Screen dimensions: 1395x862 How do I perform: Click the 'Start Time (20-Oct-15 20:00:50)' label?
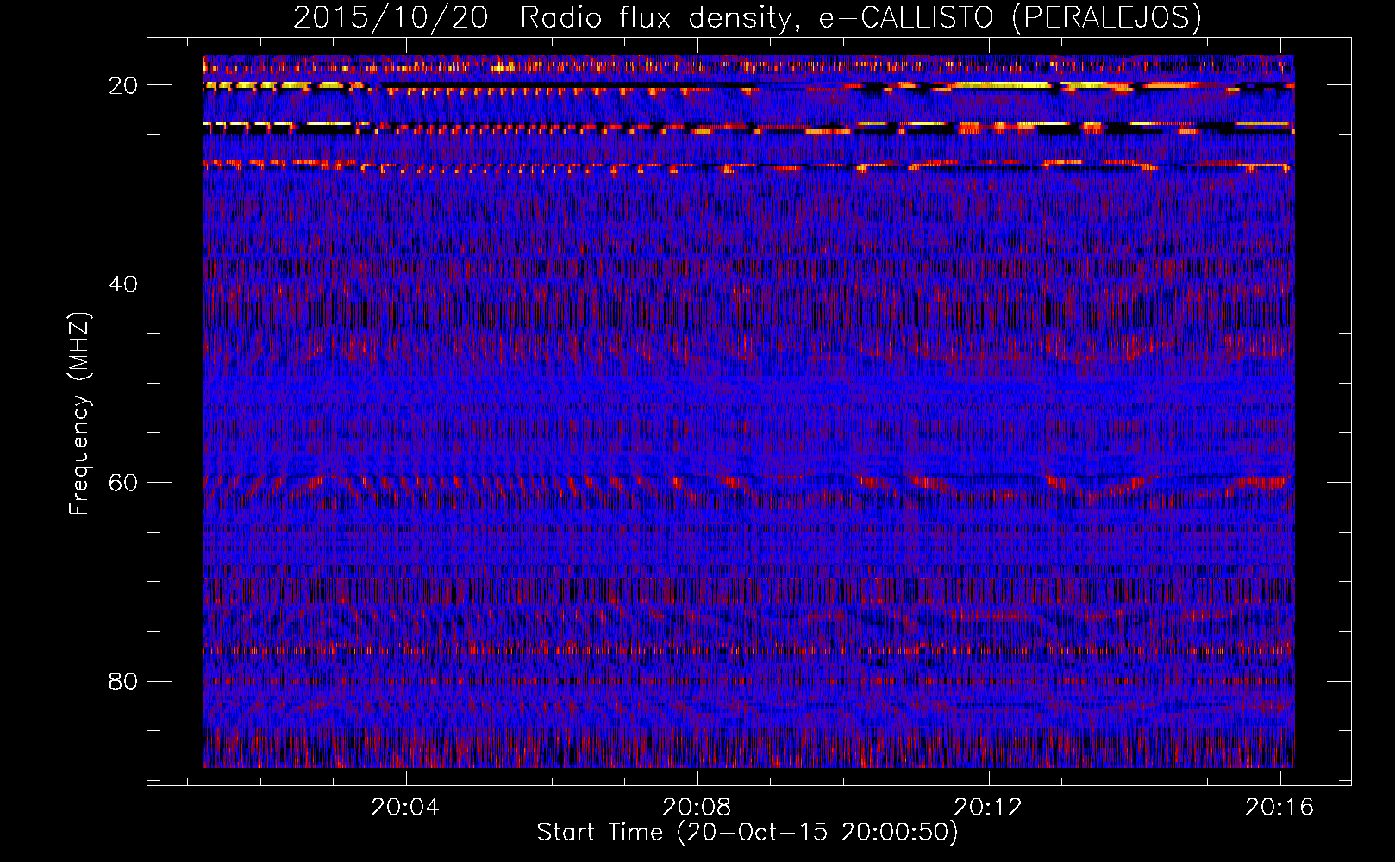click(x=748, y=833)
